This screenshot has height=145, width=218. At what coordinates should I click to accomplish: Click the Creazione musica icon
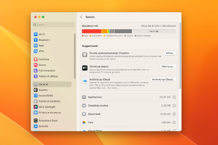click(84, 106)
